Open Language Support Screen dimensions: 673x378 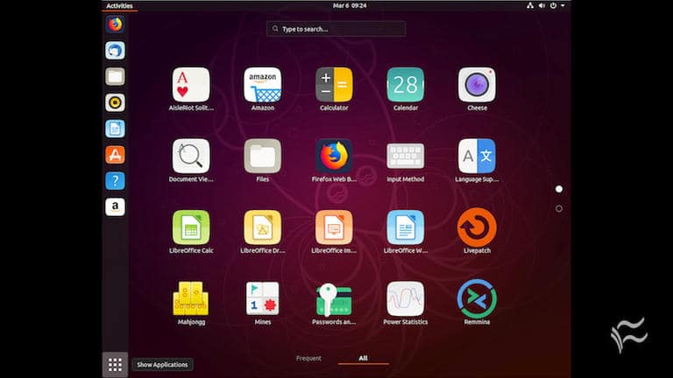click(x=477, y=156)
